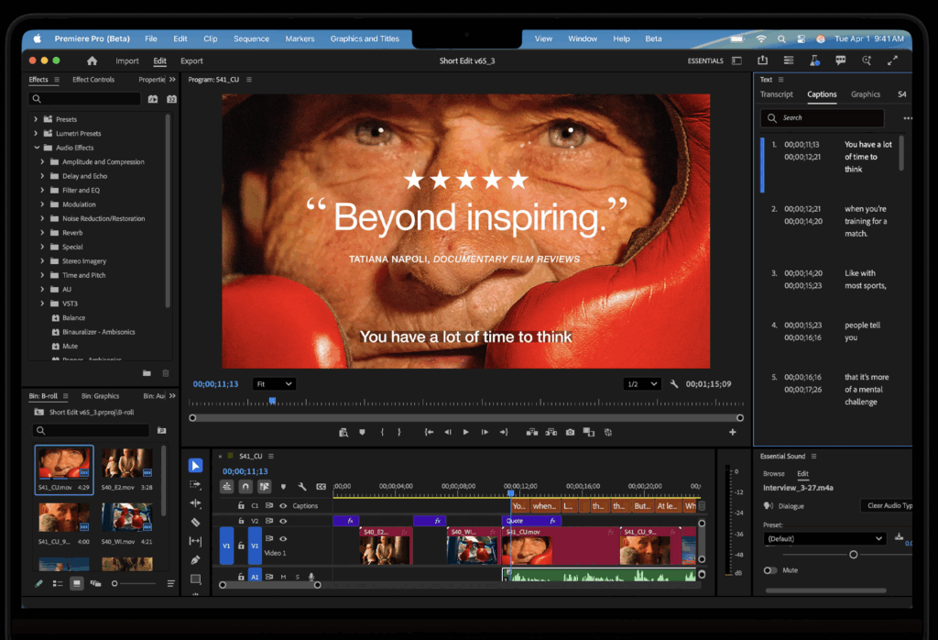938x640 pixels.
Task: Select the Razor tool in the tools panel
Action: [195, 522]
